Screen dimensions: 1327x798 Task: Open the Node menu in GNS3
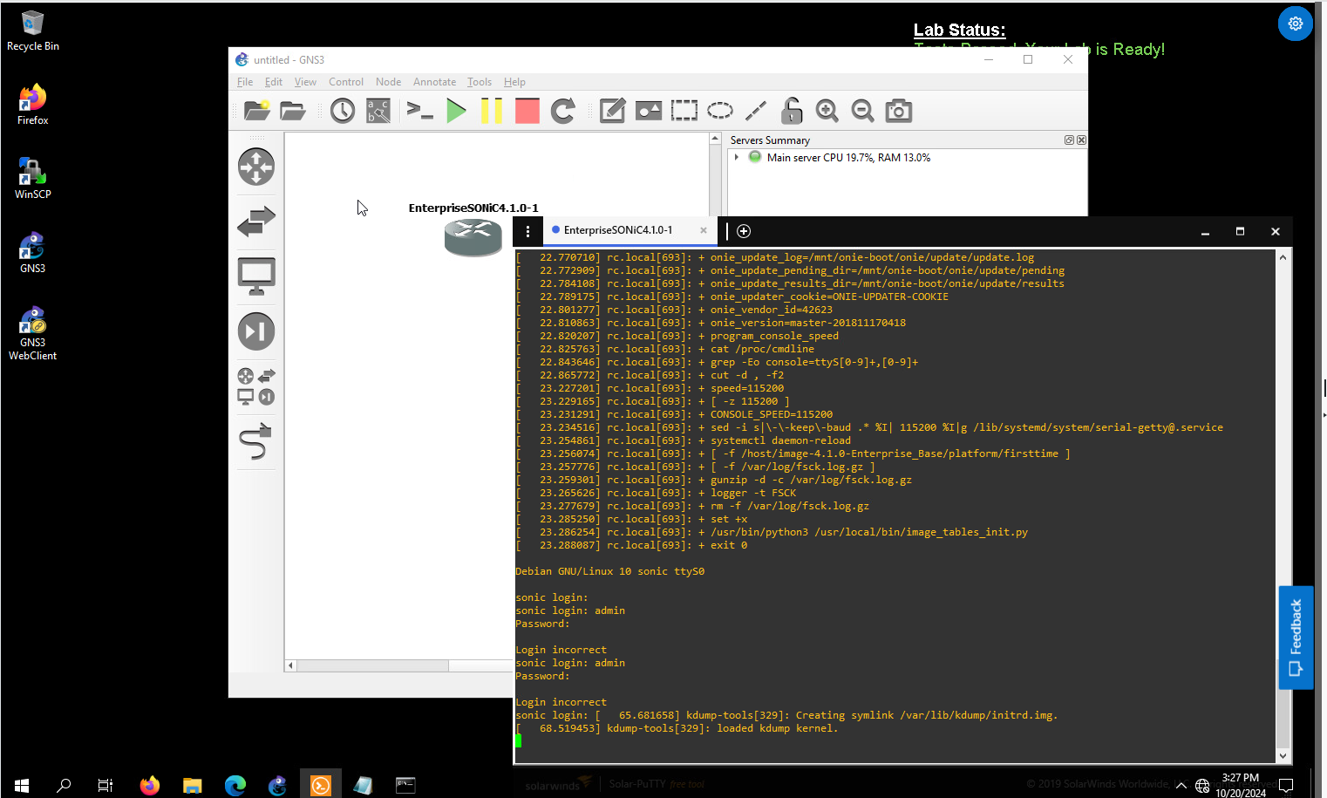coord(389,82)
